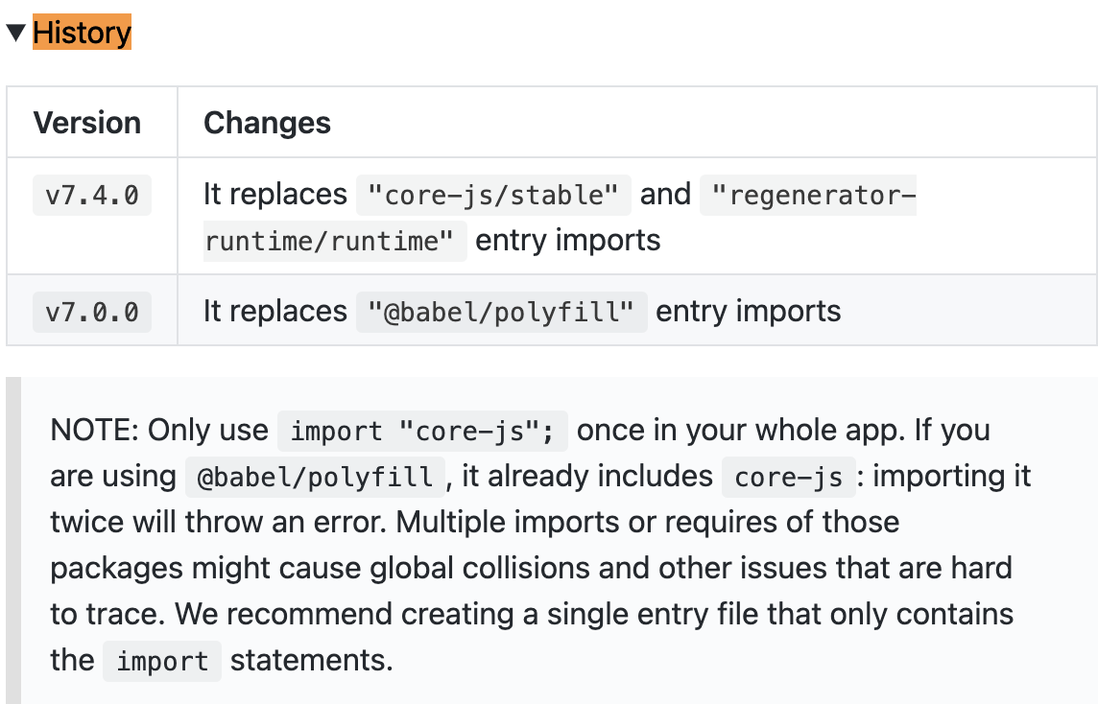Click the import code before "statements"

tap(162, 661)
